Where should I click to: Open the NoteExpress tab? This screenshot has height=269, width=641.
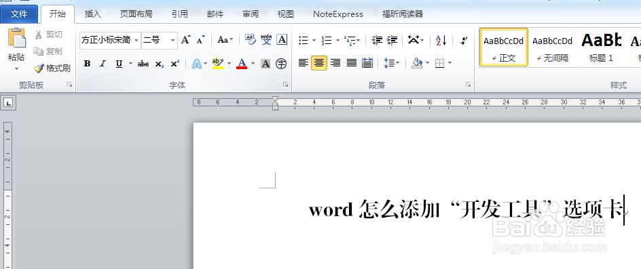click(338, 14)
